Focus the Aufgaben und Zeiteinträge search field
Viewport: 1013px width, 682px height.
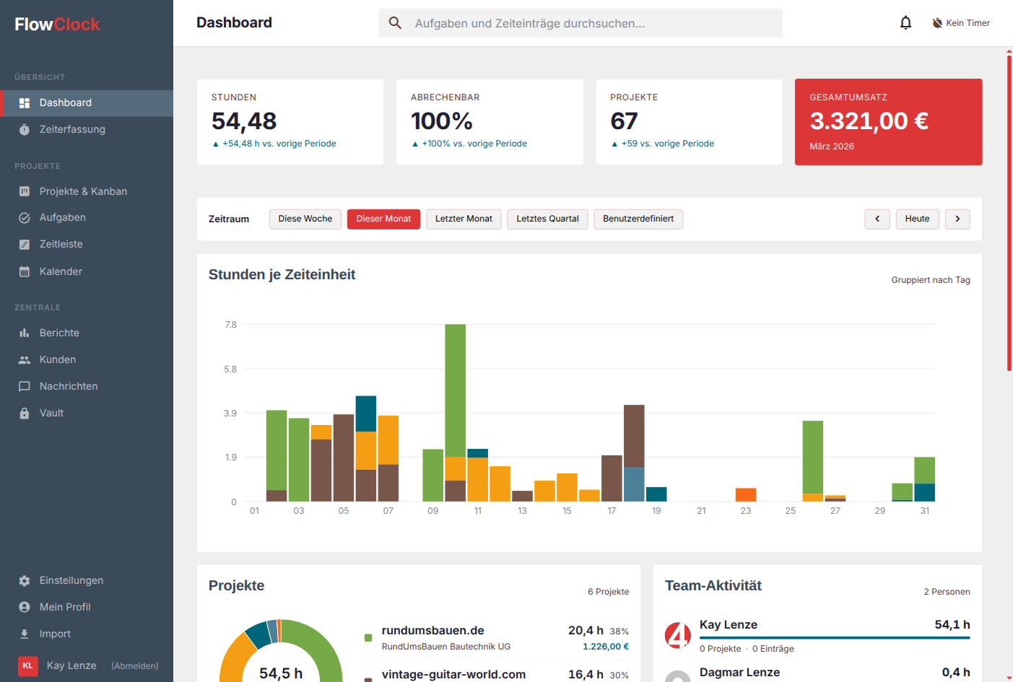click(581, 23)
